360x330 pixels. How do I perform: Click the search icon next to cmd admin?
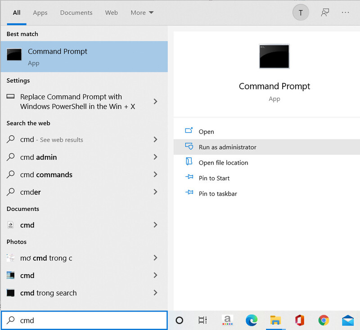pyautogui.click(x=10, y=157)
